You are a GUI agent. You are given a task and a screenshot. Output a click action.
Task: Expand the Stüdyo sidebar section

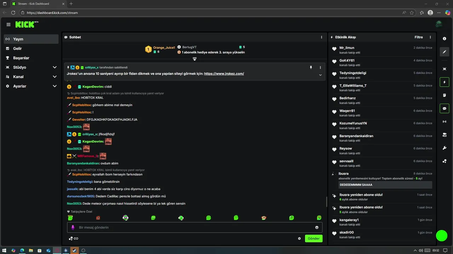coord(55,67)
